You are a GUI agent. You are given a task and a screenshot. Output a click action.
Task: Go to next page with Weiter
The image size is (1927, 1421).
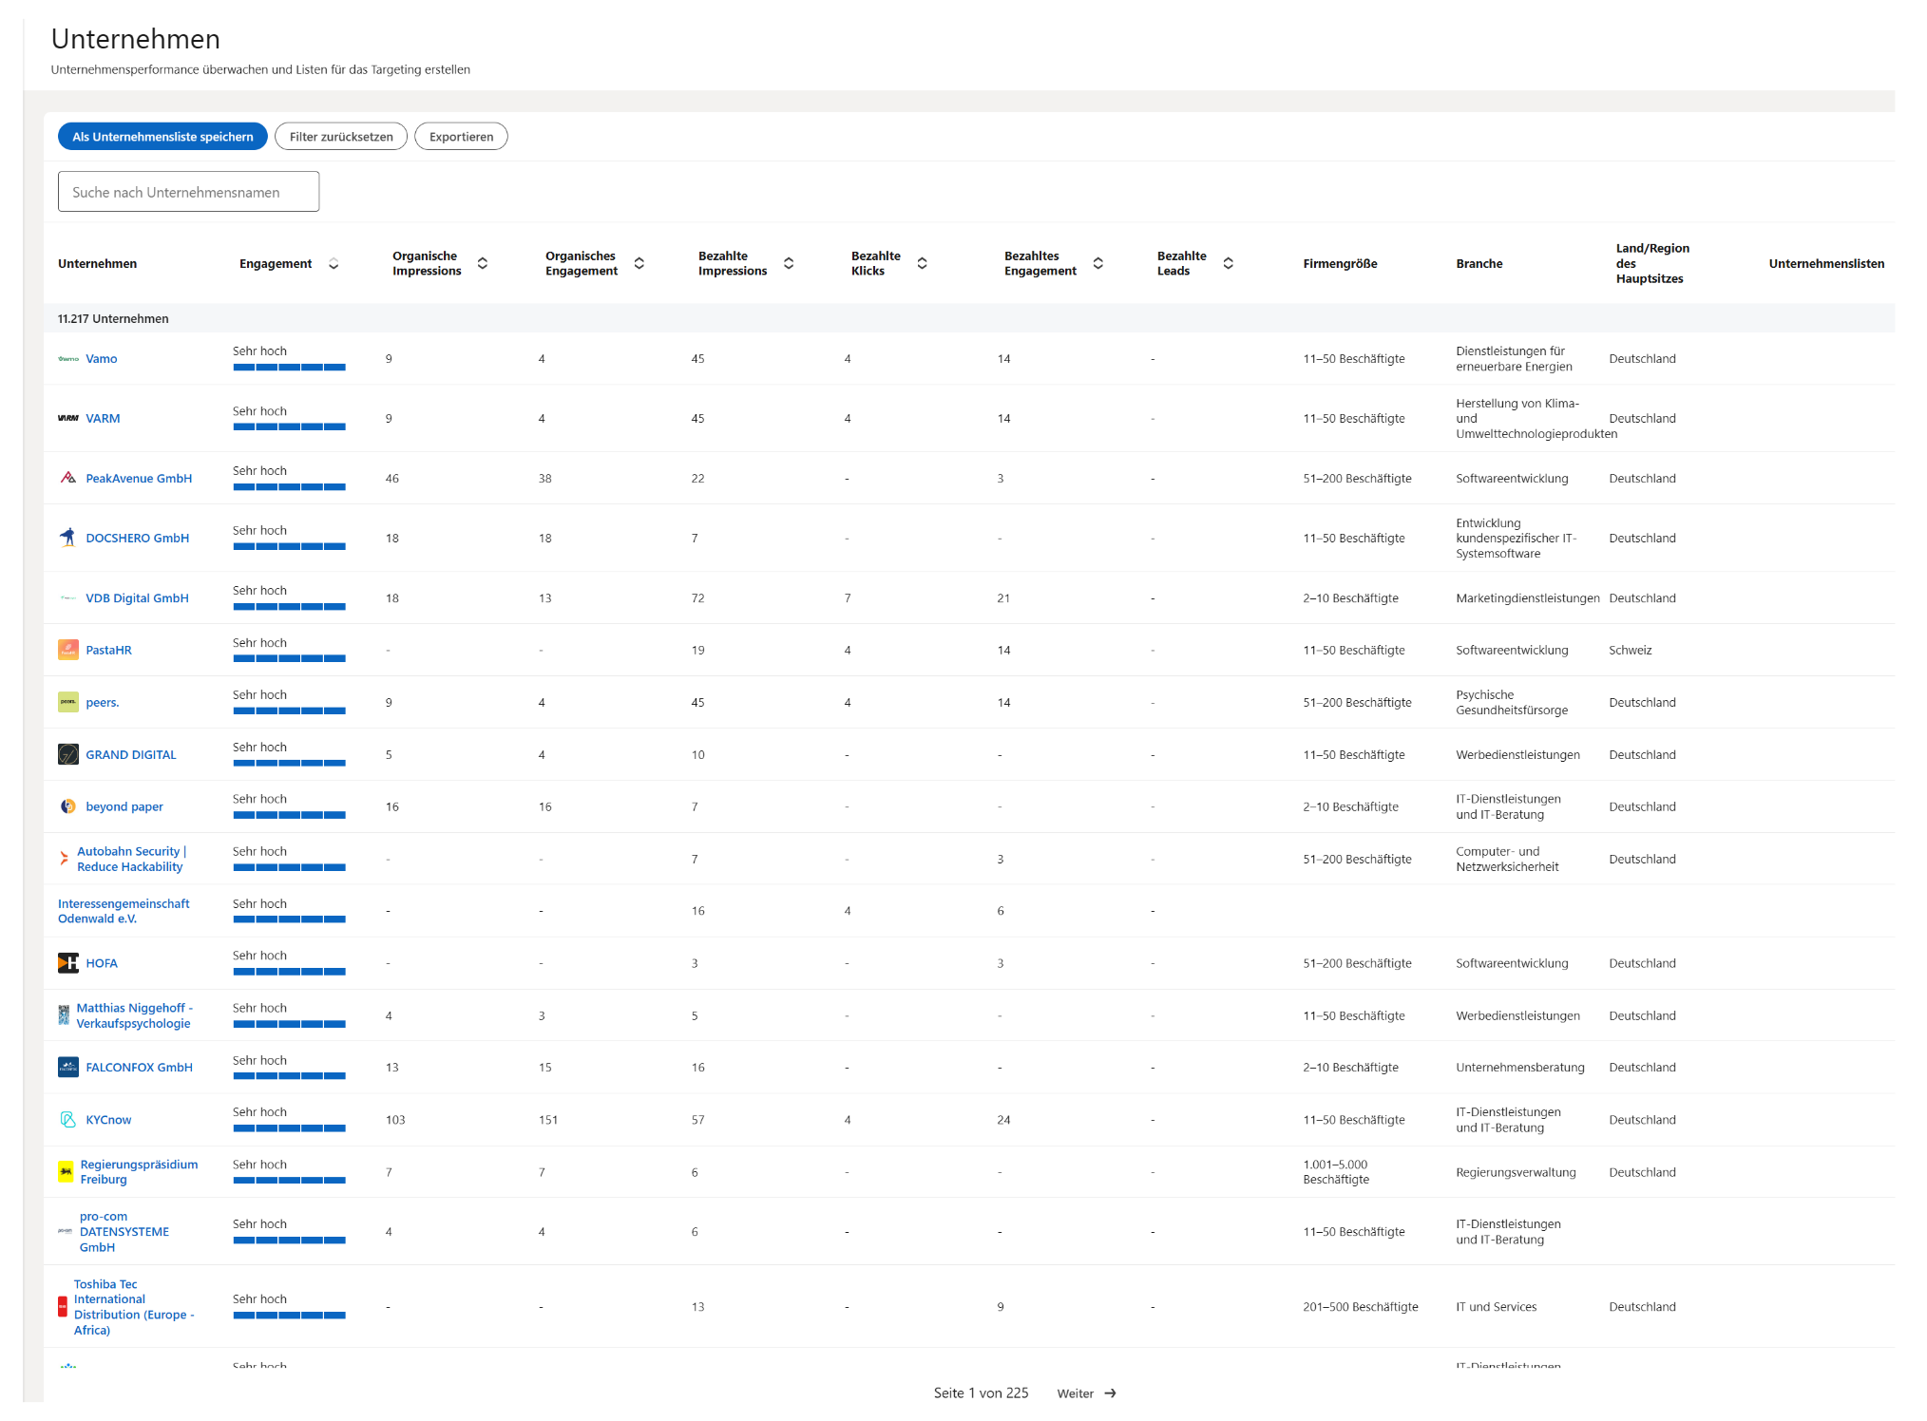(x=1086, y=1393)
